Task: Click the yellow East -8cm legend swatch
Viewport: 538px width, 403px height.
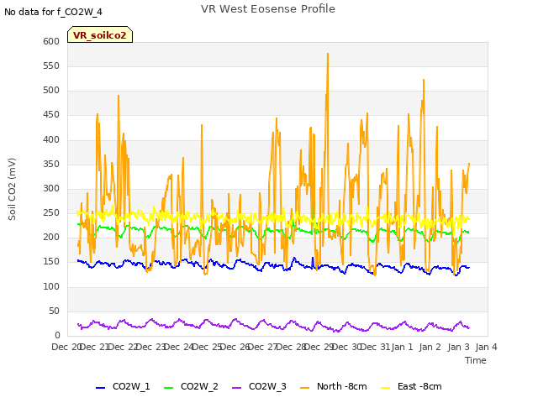Action: pyautogui.click(x=386, y=388)
